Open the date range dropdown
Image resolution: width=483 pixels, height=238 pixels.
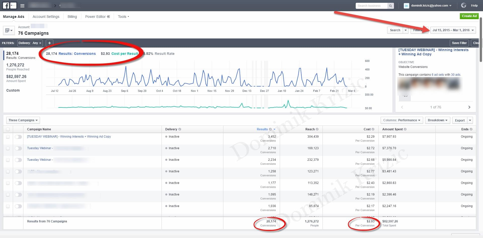[453, 30]
